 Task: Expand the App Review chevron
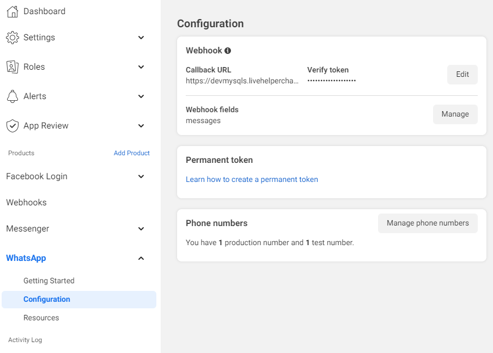click(141, 126)
